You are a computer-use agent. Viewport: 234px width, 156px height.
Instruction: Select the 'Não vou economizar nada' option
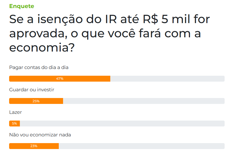[x=40, y=135]
